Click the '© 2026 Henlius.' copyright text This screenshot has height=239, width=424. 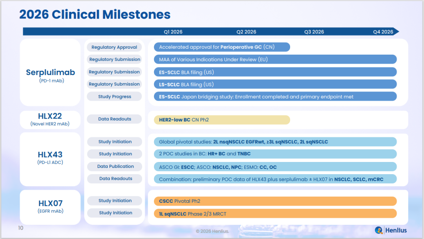click(212, 231)
